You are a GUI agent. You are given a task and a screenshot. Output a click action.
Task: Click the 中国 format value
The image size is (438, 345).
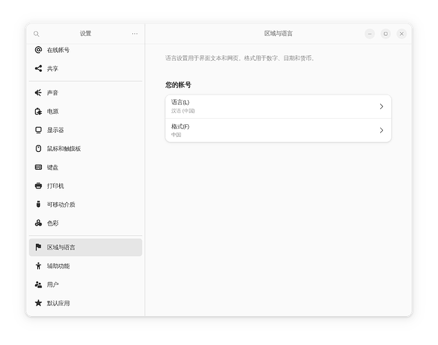176,135
